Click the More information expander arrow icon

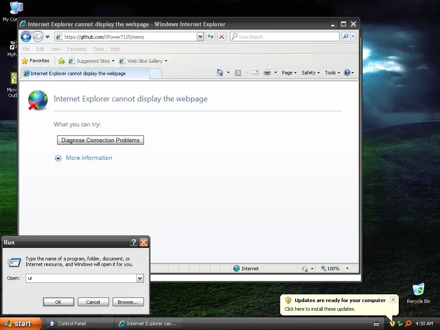(58, 159)
